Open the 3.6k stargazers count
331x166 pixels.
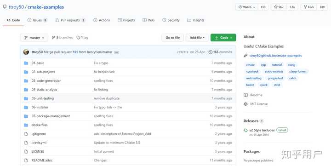(x=292, y=7)
